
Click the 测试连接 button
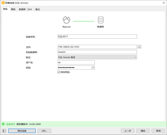pos(22,131)
